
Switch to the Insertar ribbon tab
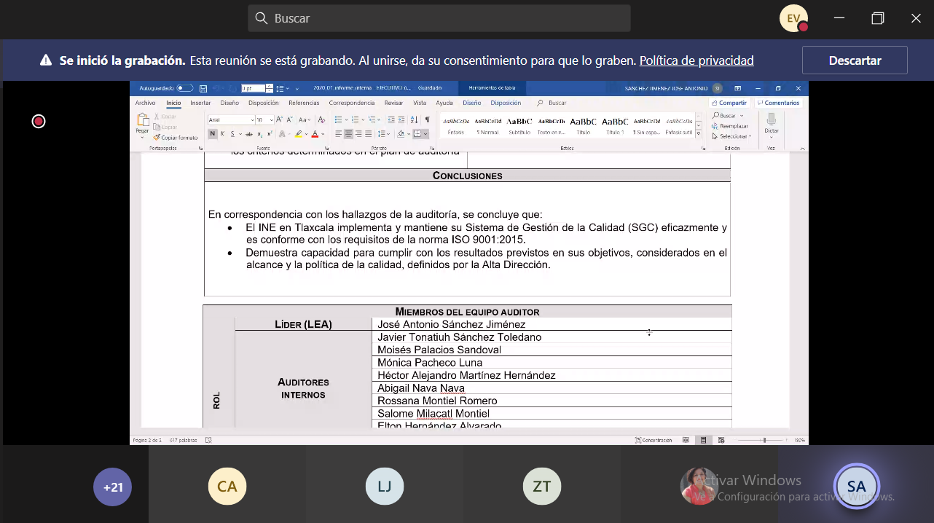point(200,103)
